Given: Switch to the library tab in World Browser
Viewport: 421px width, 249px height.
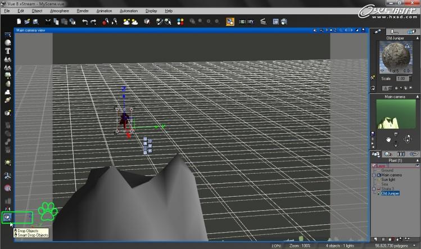Looking at the screenshot, I should (401, 154).
